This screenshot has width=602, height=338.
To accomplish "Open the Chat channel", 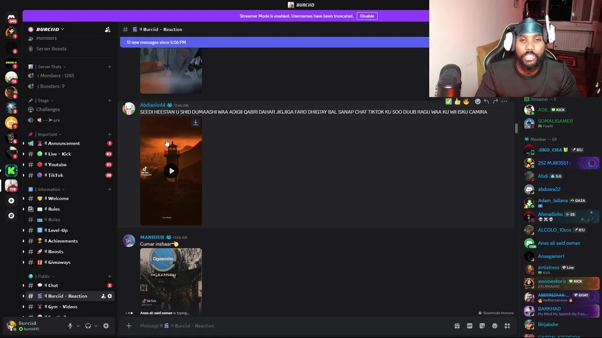I will [x=69, y=285].
